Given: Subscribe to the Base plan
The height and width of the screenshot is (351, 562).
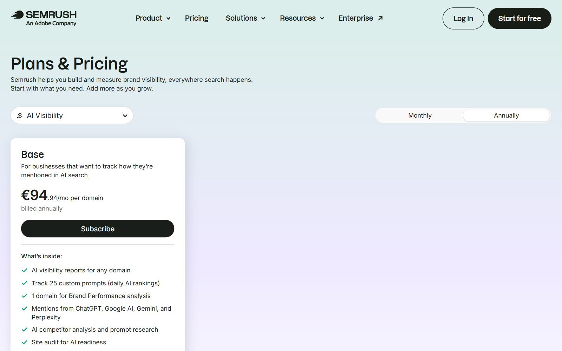Looking at the screenshot, I should pos(98,229).
